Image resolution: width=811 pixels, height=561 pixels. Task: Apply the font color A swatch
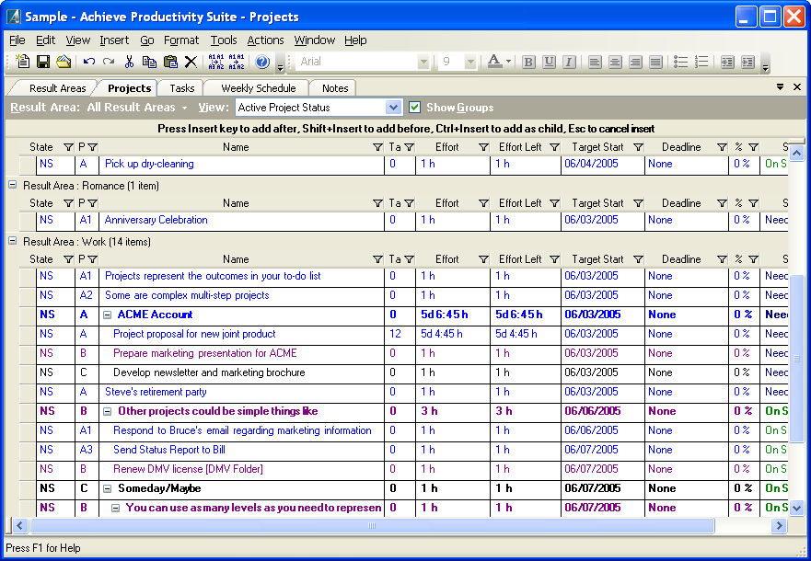click(x=494, y=62)
